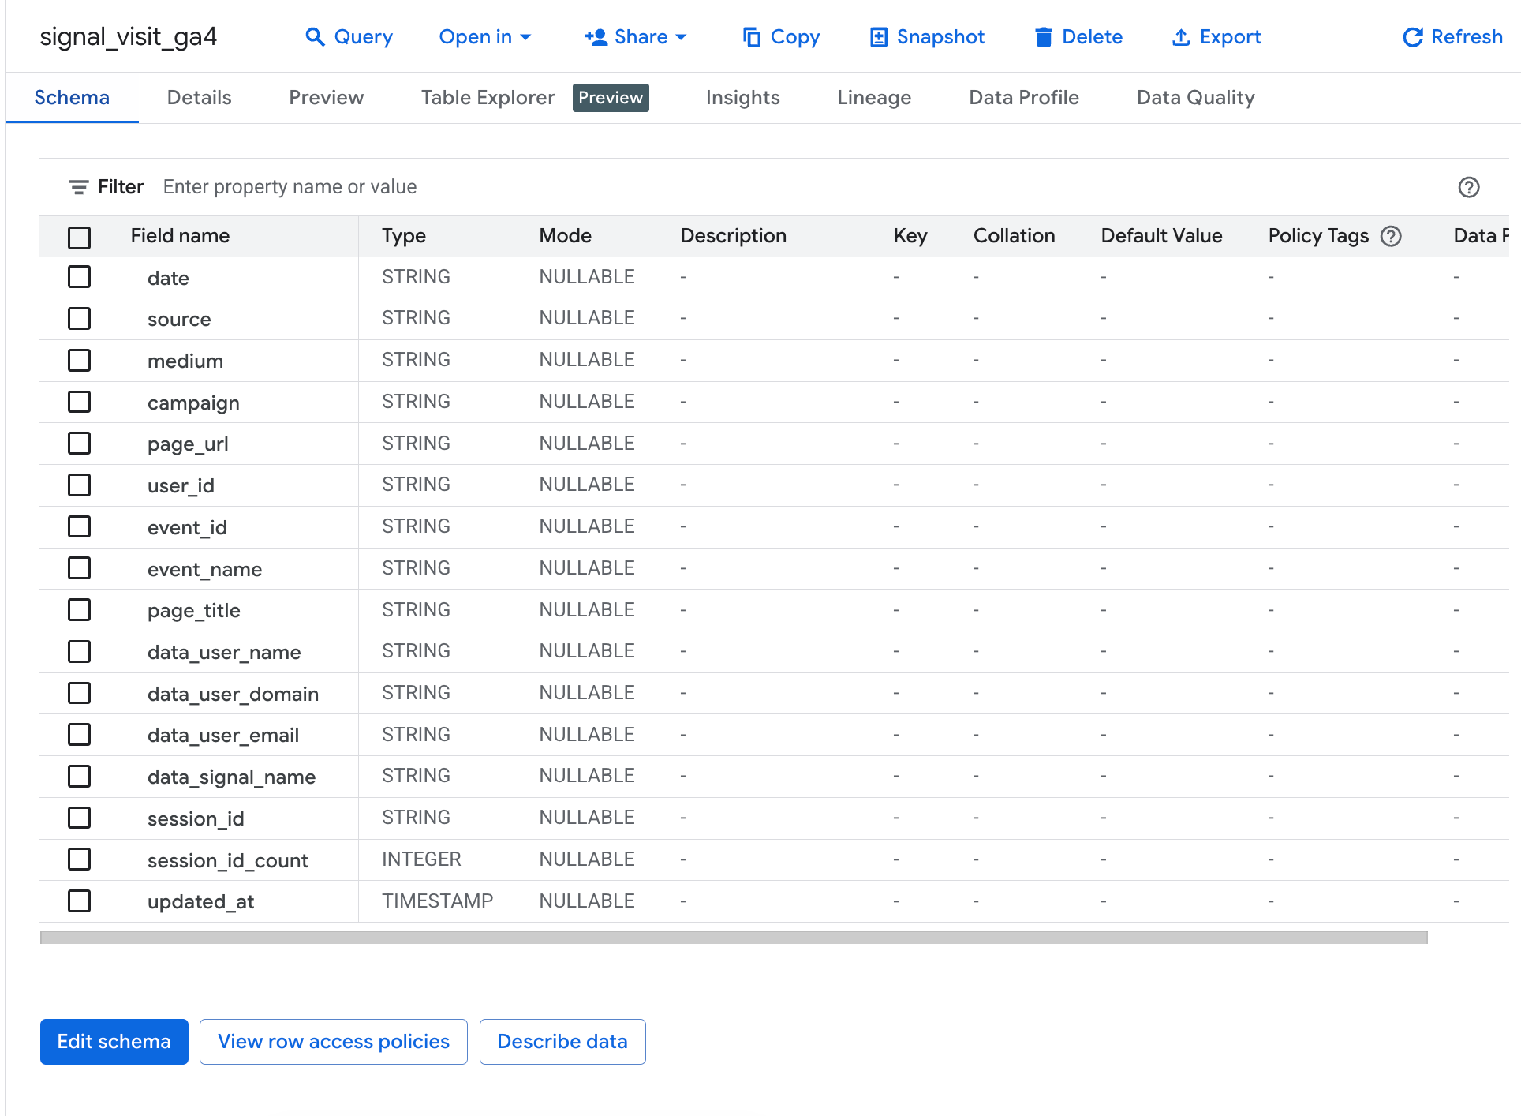
Task: Switch to the Details tab
Action: 199,97
